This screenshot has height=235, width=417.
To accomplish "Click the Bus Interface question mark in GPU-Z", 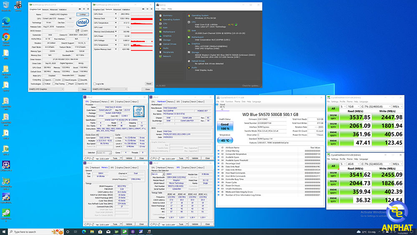I will pos(88,39).
